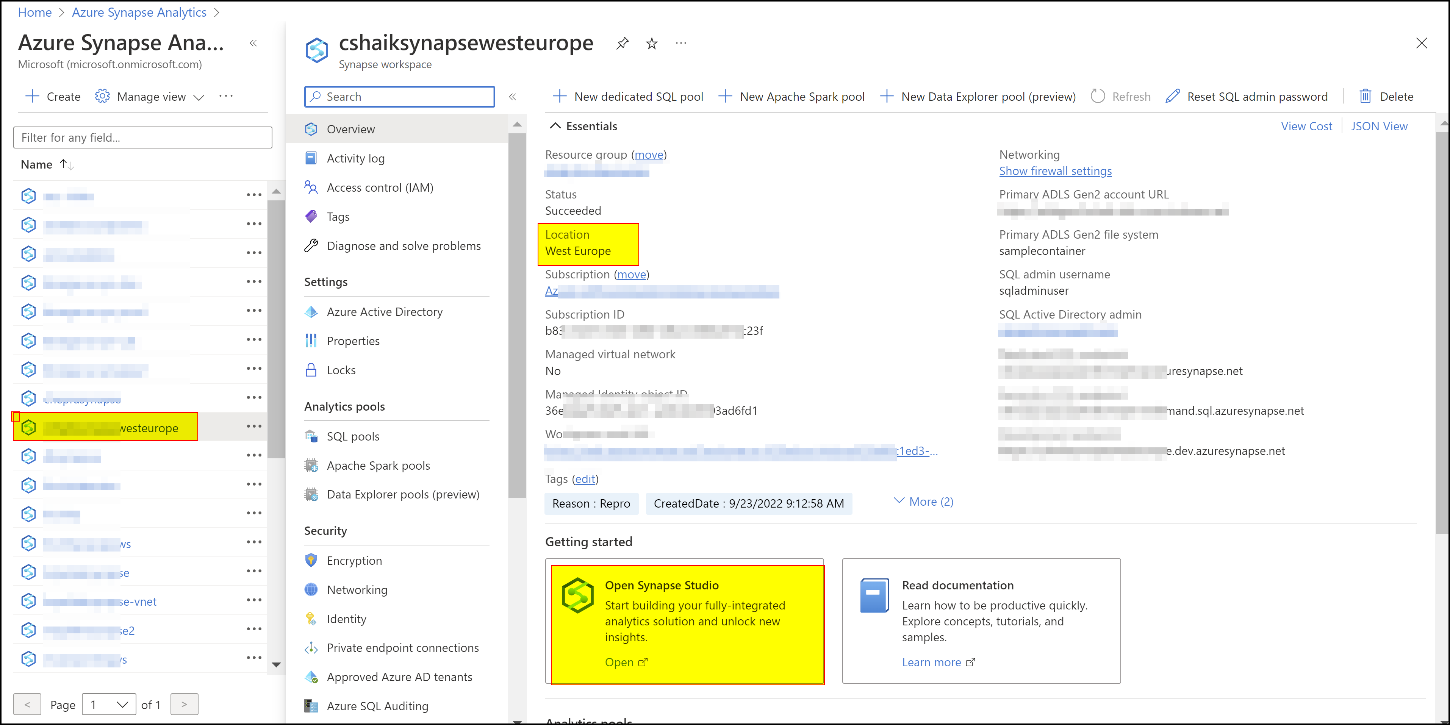This screenshot has height=725, width=1450.
Task: Navigate to Home via breadcrumb
Action: (x=34, y=12)
